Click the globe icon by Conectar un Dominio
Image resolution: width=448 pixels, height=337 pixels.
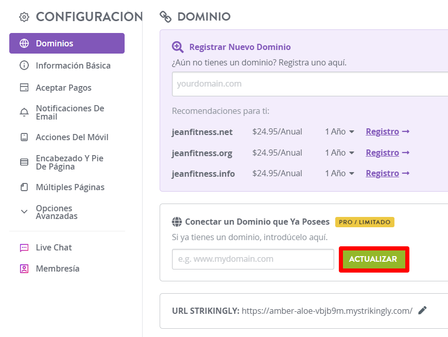click(x=177, y=222)
